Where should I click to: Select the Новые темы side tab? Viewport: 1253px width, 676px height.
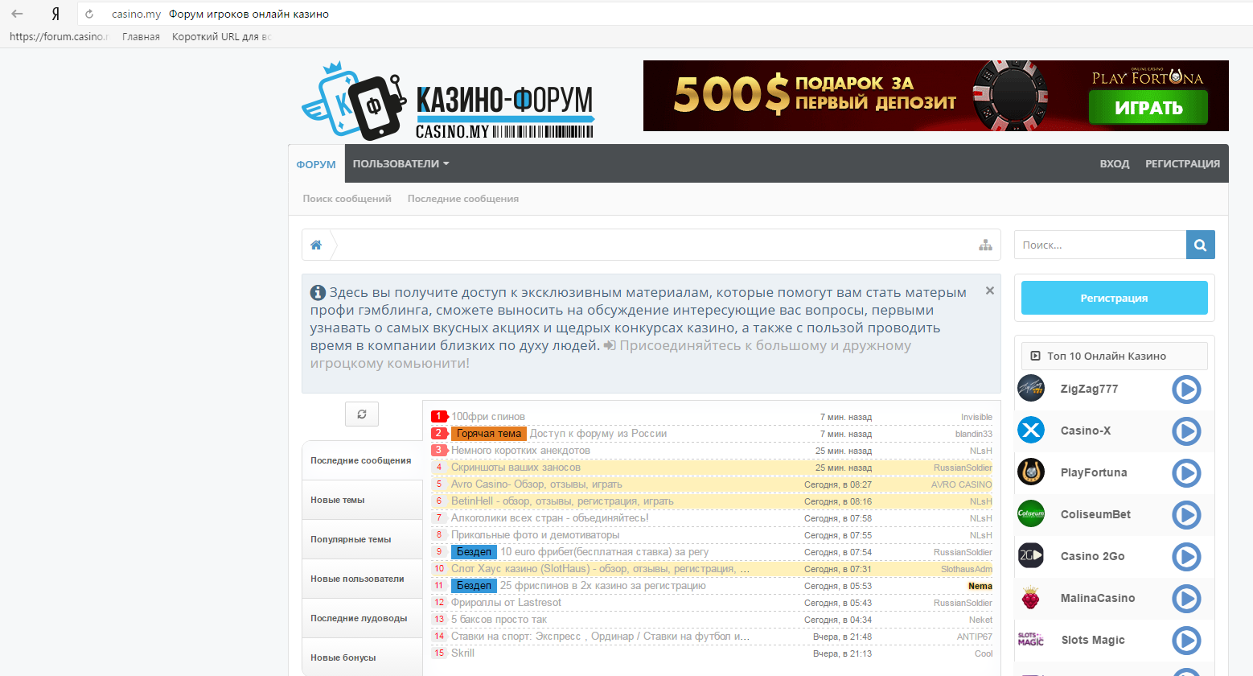362,500
